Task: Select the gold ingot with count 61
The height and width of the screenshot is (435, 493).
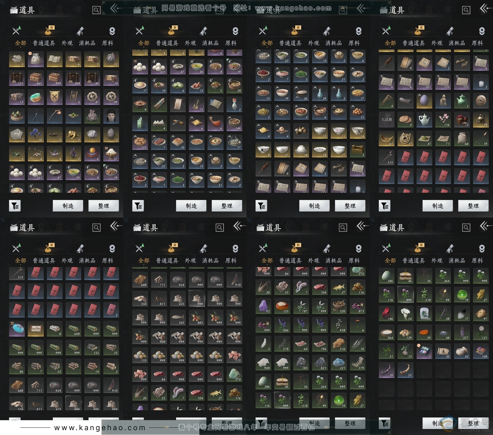Action: [387, 139]
